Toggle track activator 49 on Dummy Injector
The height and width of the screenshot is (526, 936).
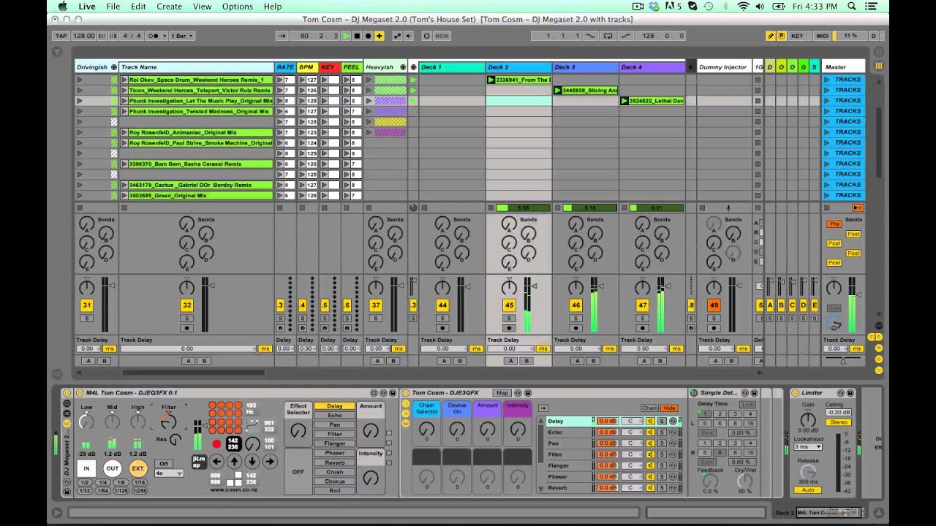(714, 305)
